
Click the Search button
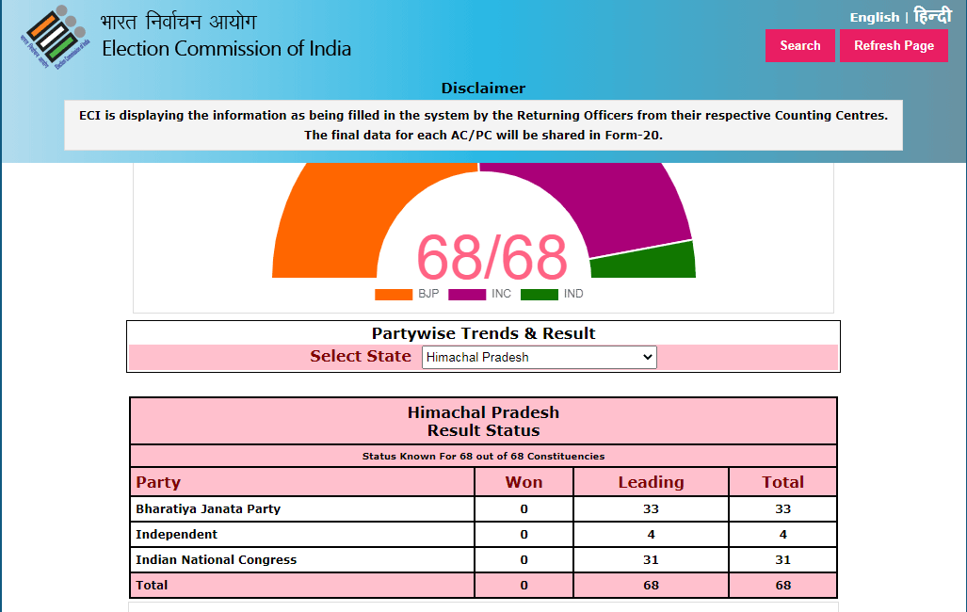point(800,45)
